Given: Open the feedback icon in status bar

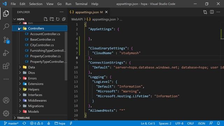Looking at the screenshot, I should point(211,123).
